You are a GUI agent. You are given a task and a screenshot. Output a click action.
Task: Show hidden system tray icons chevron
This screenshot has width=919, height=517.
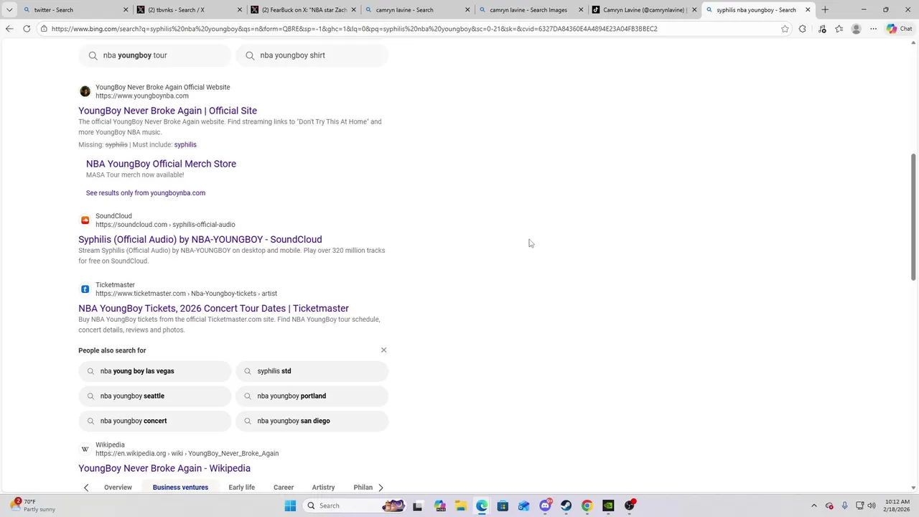point(813,506)
